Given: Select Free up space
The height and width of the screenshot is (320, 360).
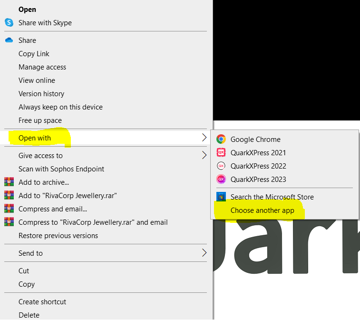Looking at the screenshot, I should (106, 120).
